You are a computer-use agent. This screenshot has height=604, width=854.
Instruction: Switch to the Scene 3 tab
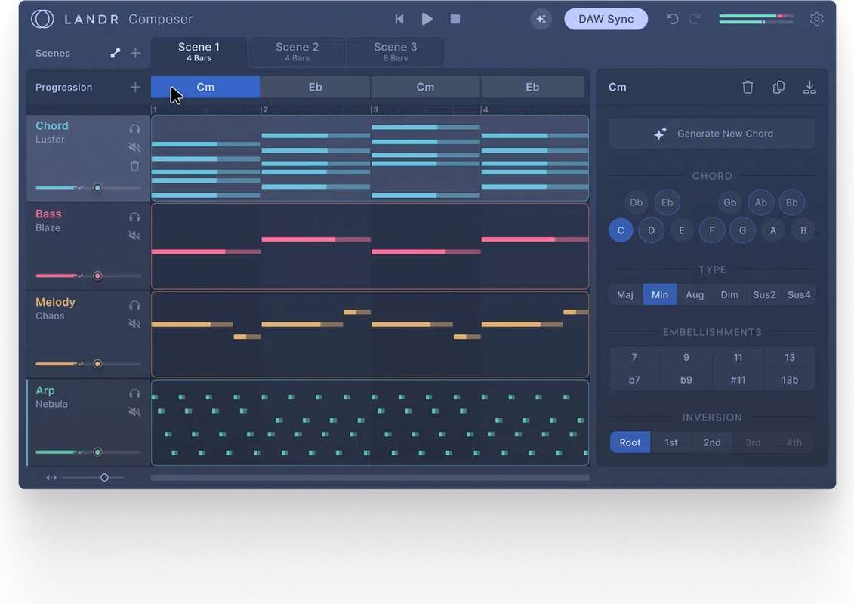click(x=395, y=51)
